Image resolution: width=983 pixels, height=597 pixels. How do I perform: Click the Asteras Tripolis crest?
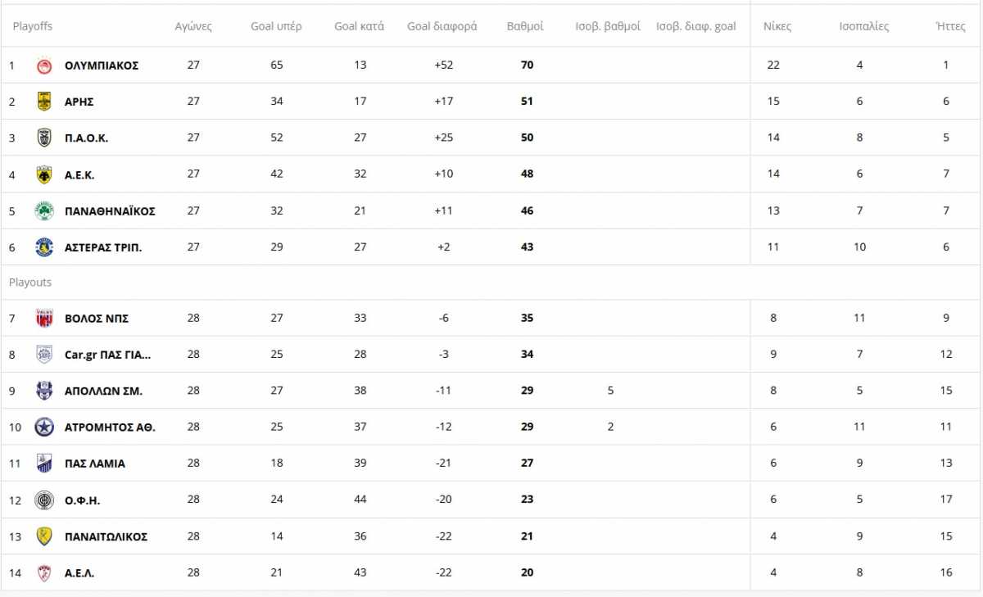(x=44, y=246)
